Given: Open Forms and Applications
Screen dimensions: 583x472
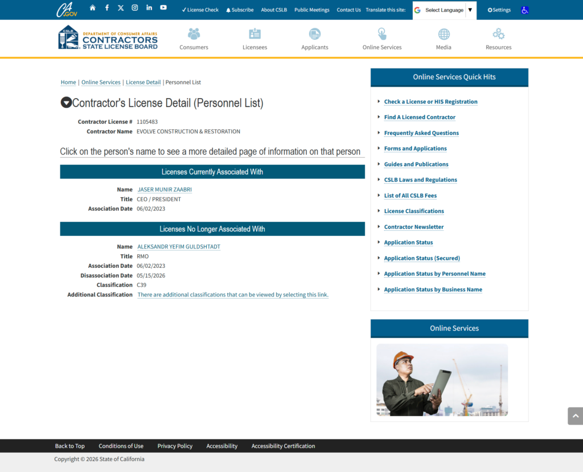Looking at the screenshot, I should (415, 149).
